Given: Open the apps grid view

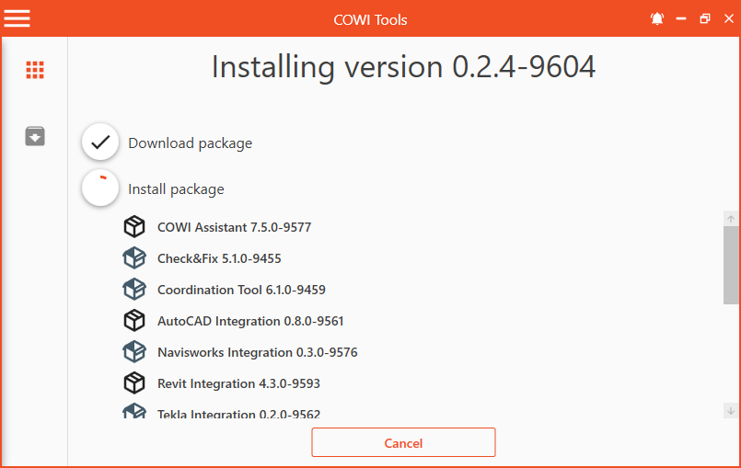Looking at the screenshot, I should [35, 70].
